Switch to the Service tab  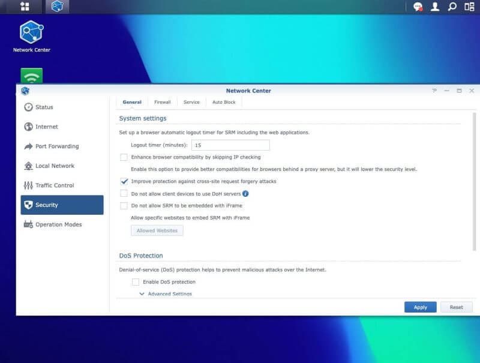[191, 102]
